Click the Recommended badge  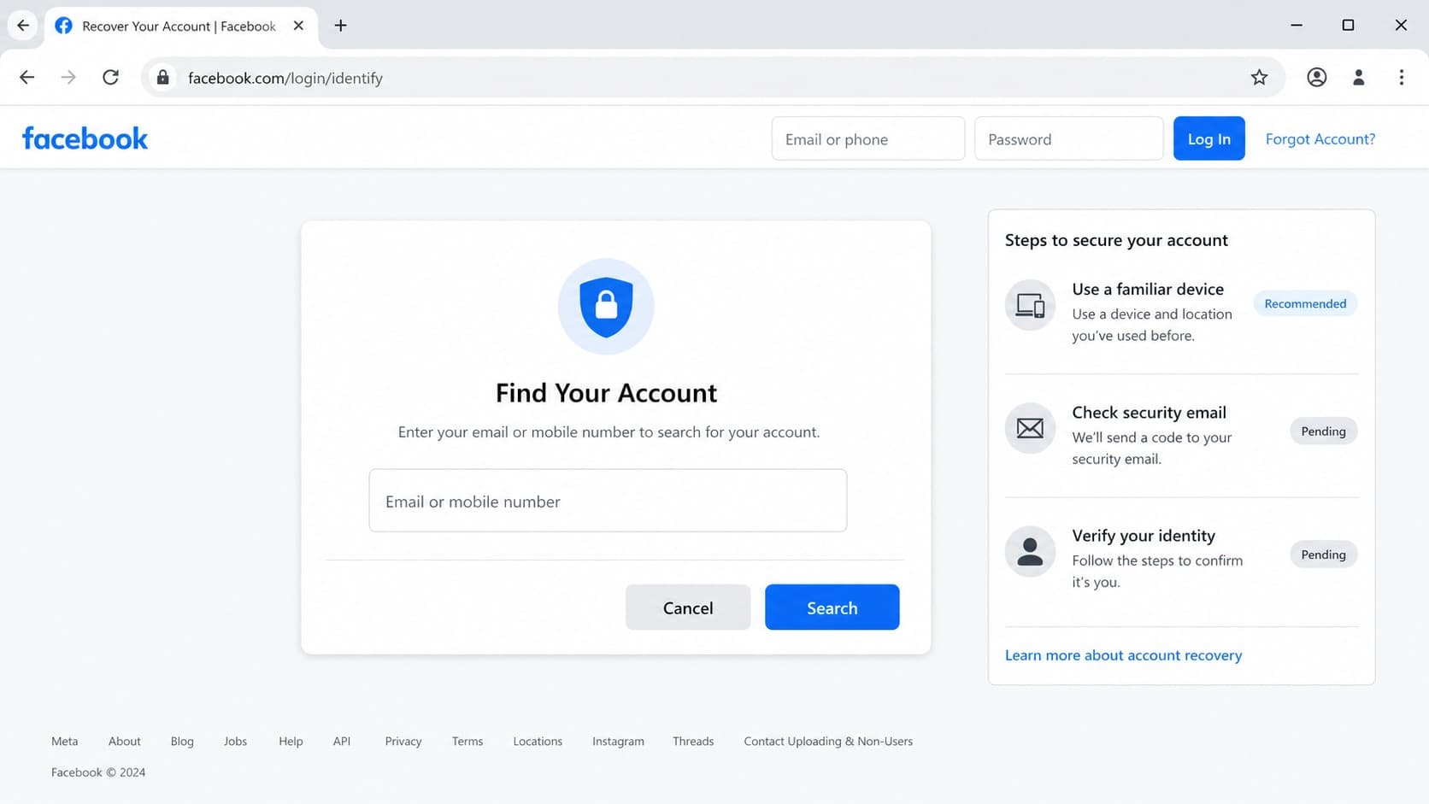[1305, 303]
